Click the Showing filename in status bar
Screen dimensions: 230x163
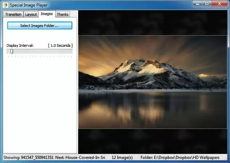(28, 157)
